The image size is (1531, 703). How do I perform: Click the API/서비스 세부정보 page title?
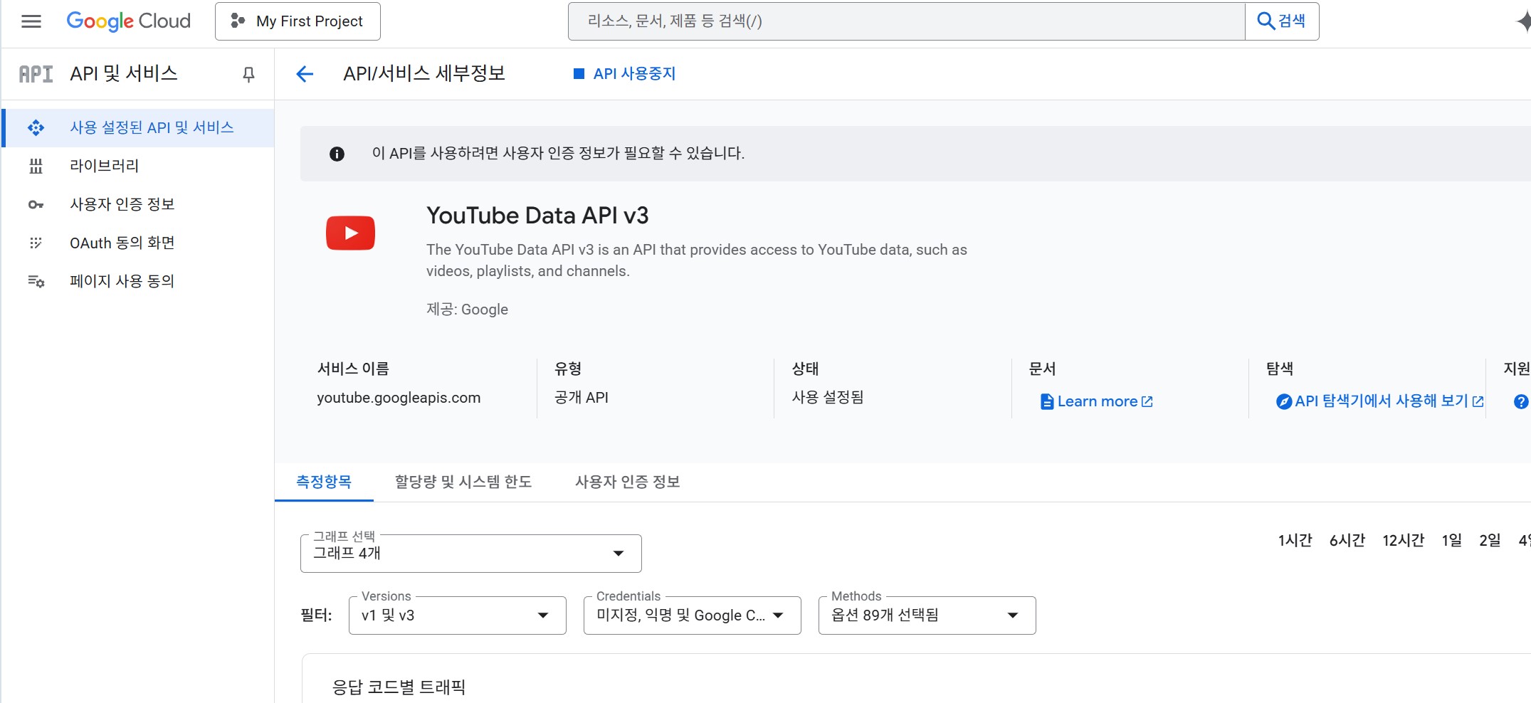424,73
